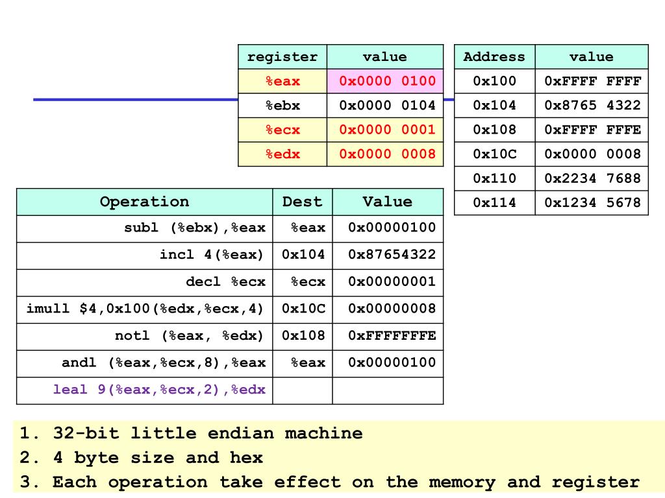This screenshot has height=498, width=665.
Task: Click result value 0x00000008
Action: 388,309
